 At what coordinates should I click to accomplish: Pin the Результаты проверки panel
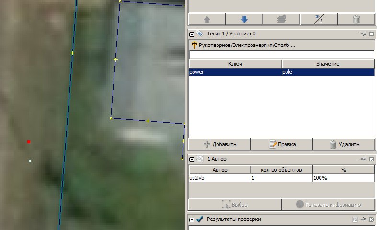pyautogui.click(x=364, y=219)
